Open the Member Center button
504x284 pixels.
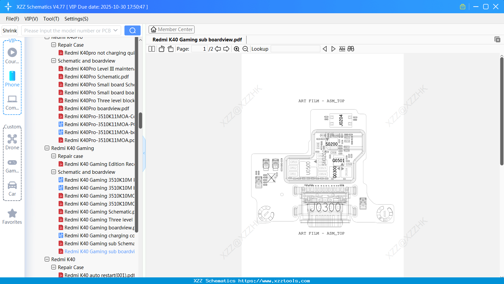171,29
